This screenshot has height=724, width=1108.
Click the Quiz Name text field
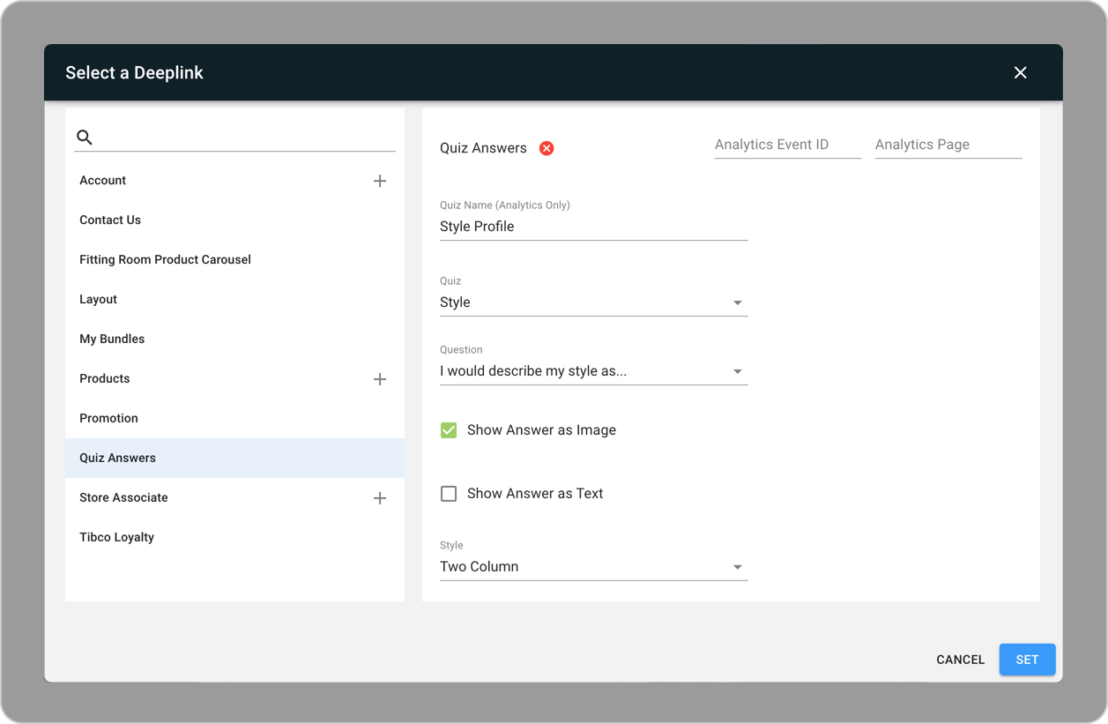594,227
